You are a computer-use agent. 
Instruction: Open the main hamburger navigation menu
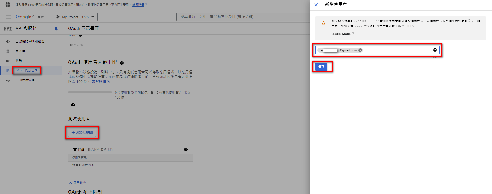[8, 17]
